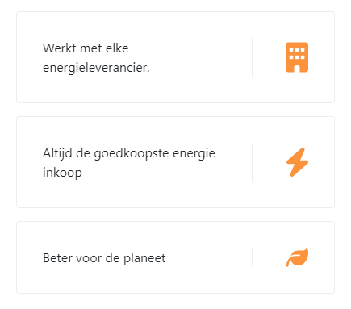
Task: Click the divider beside the lightning icon
Action: coord(253,162)
